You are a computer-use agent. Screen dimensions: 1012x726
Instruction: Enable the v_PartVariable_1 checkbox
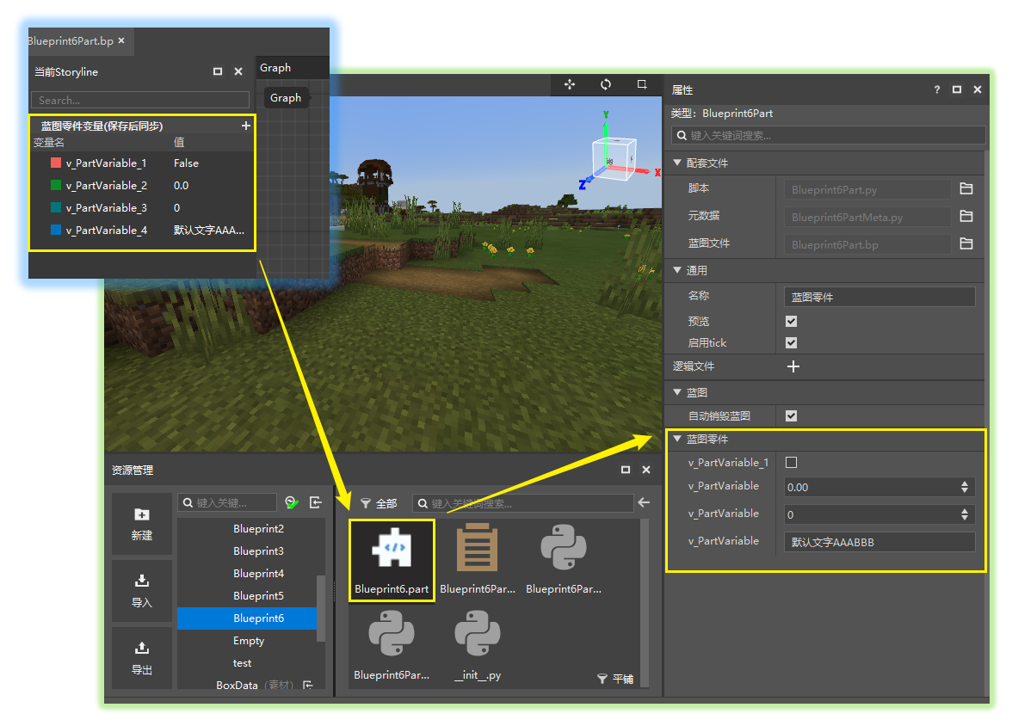click(x=792, y=462)
